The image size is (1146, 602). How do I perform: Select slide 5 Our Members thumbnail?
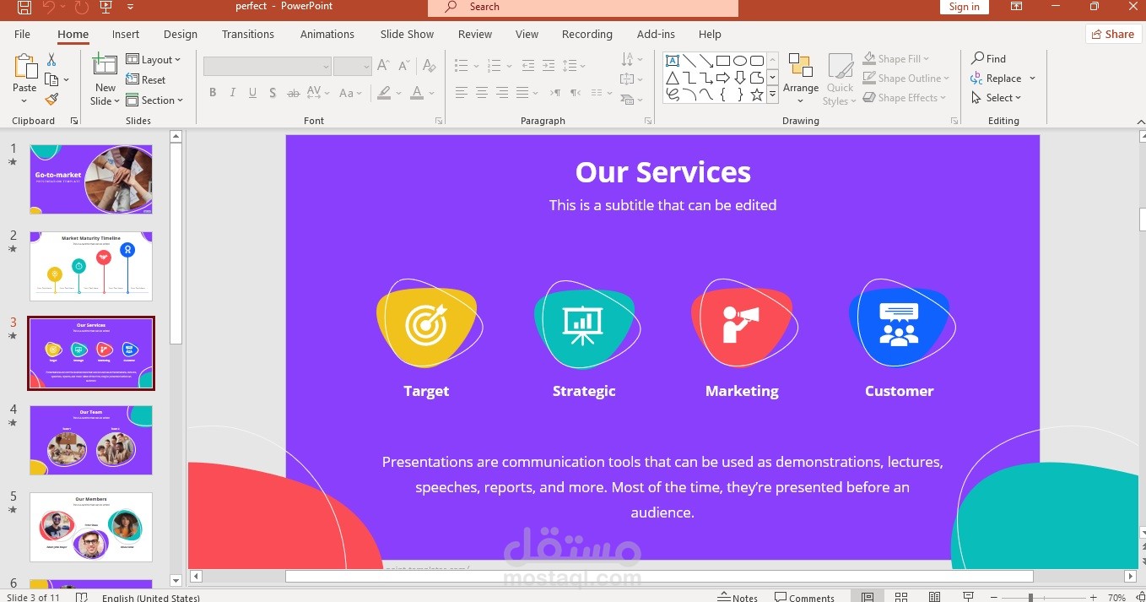91,528
